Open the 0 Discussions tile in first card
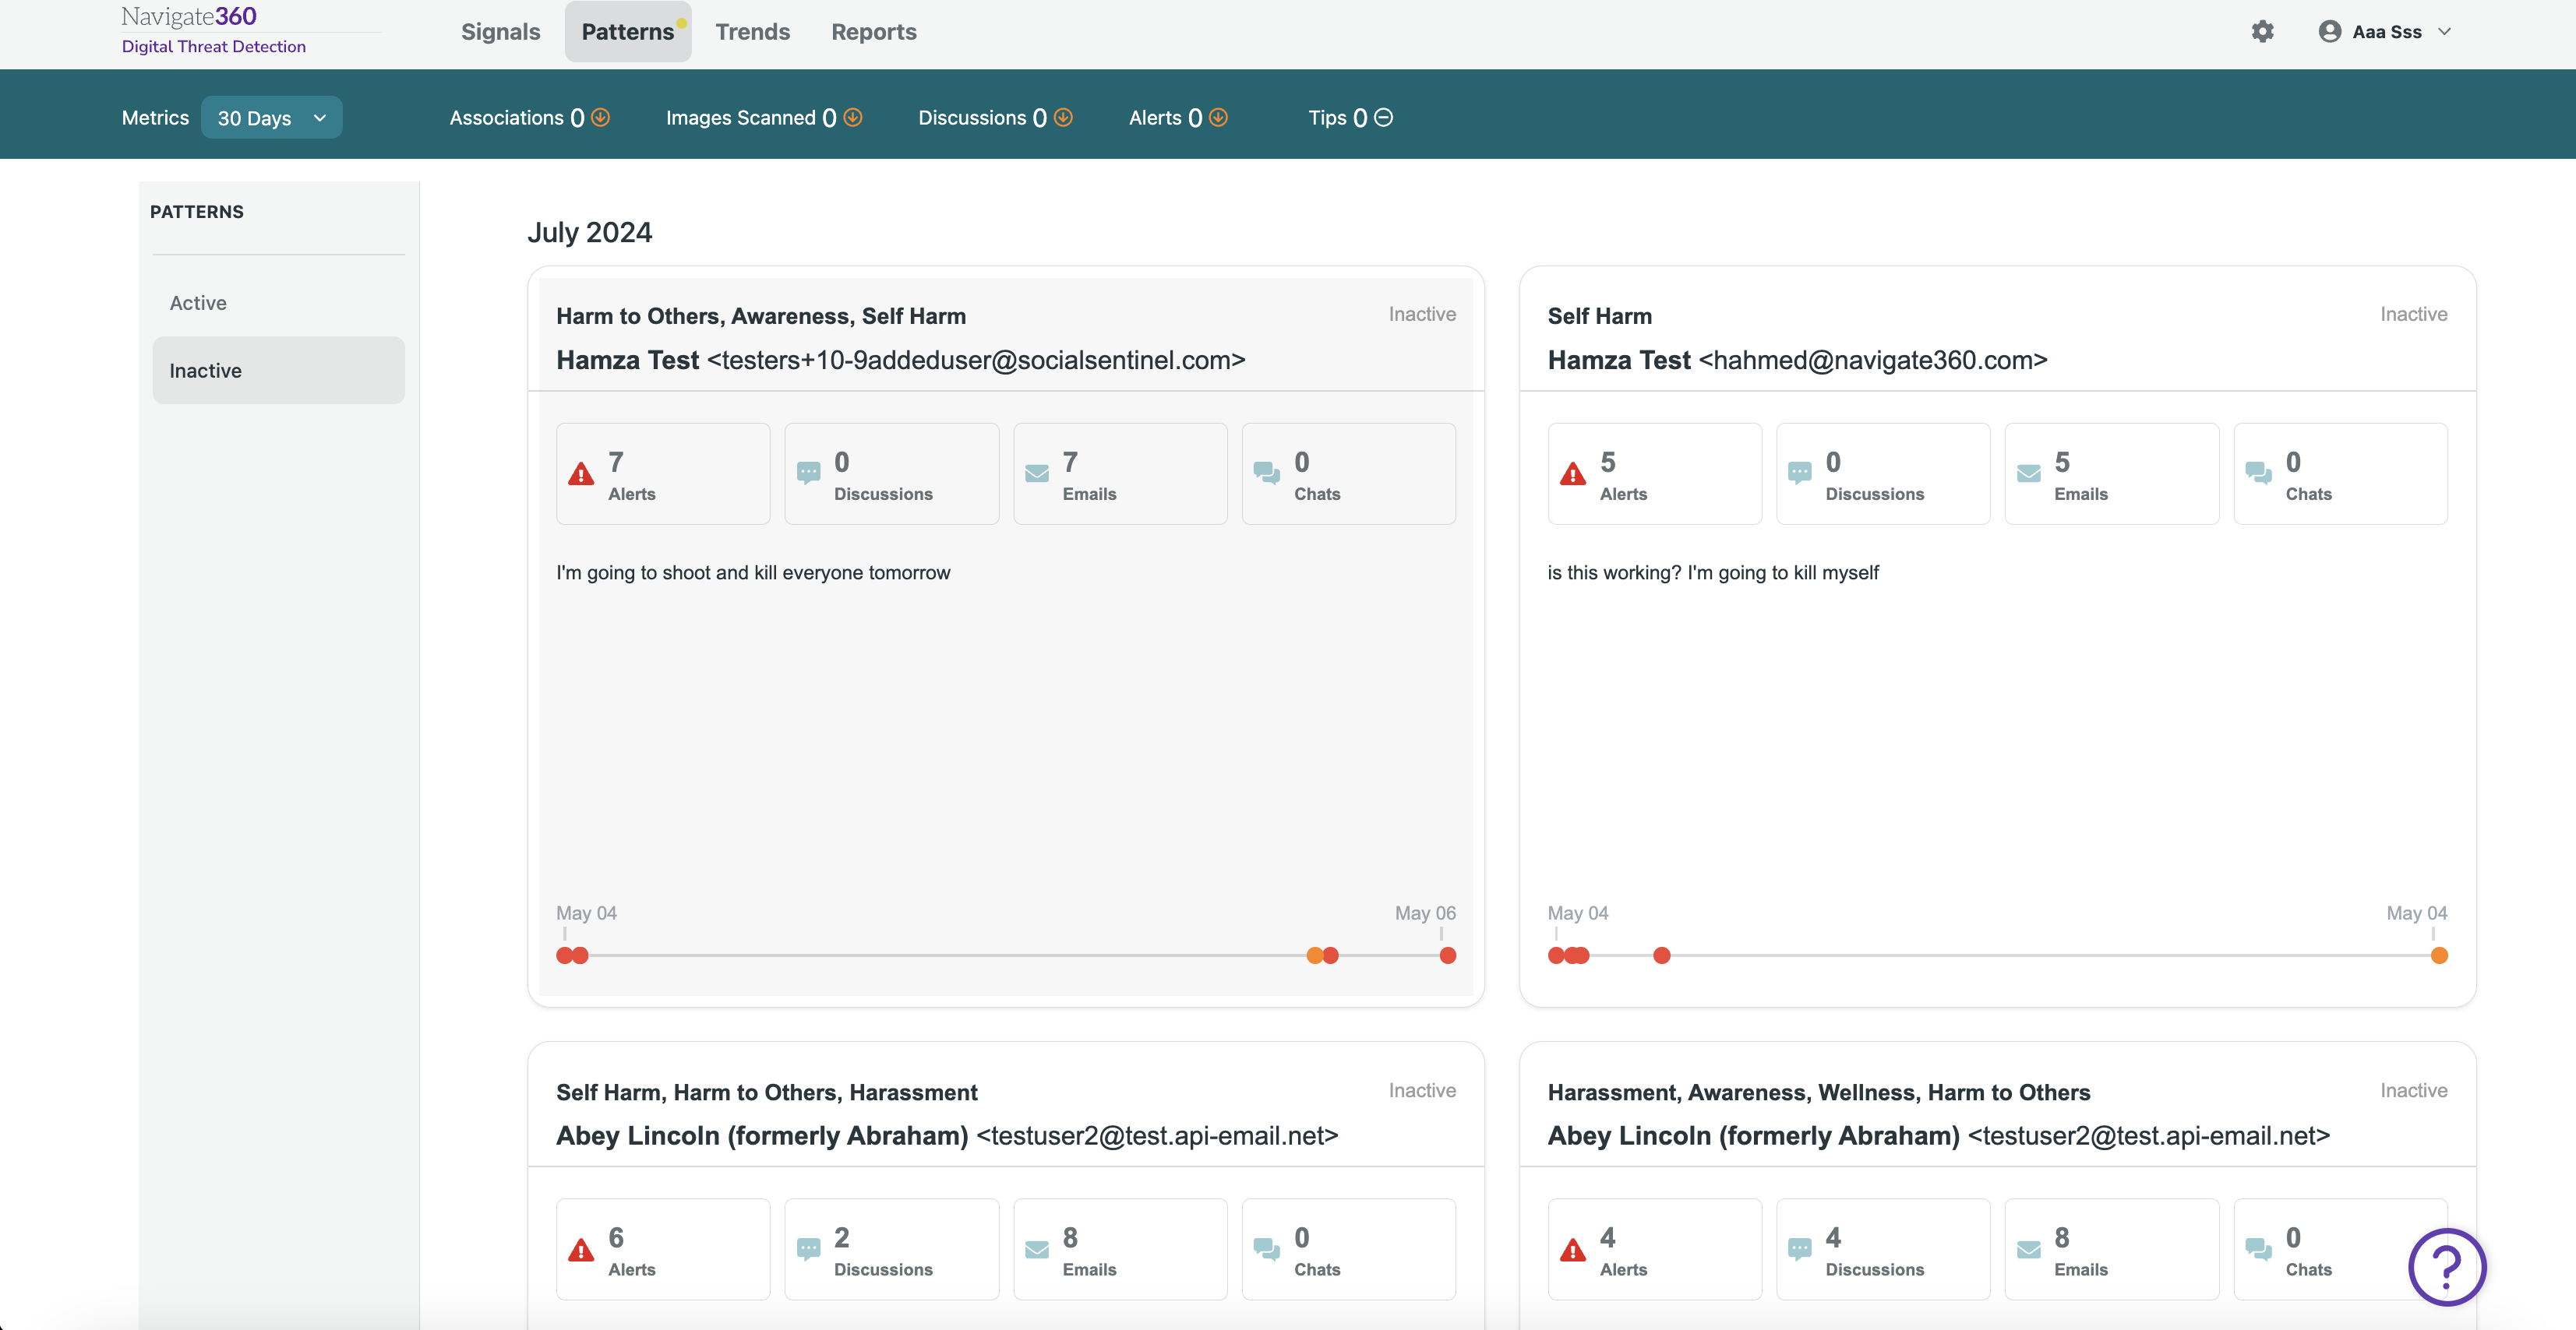 (891, 473)
